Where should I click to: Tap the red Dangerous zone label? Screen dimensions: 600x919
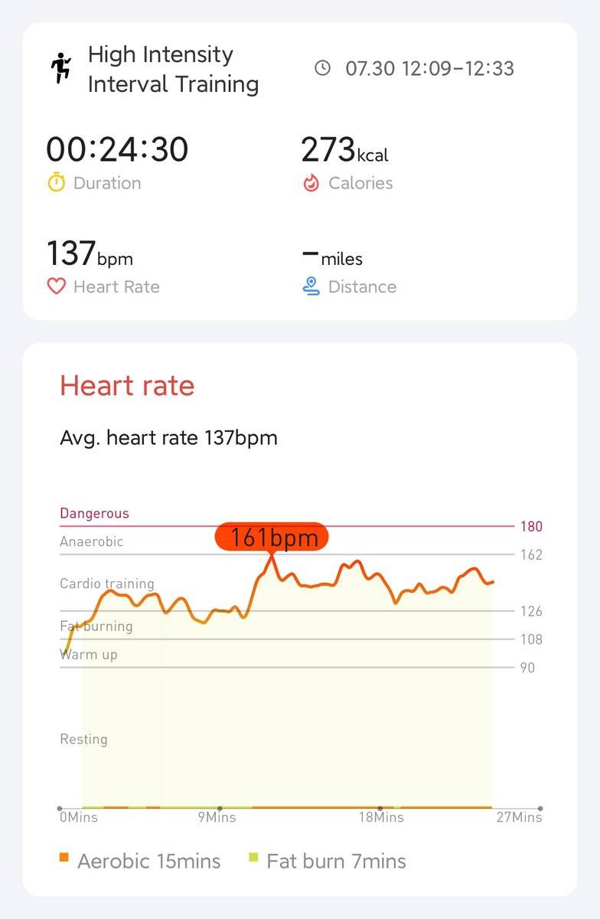[x=95, y=513]
